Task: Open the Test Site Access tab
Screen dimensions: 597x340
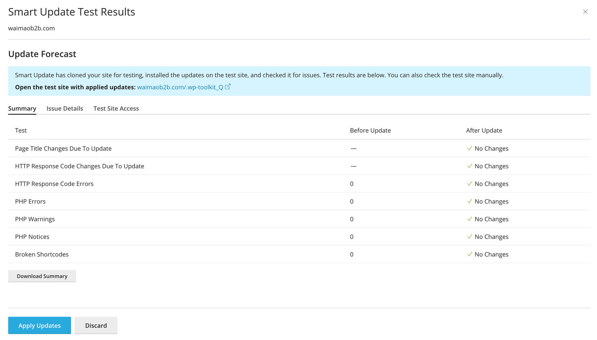Action: pyautogui.click(x=116, y=108)
